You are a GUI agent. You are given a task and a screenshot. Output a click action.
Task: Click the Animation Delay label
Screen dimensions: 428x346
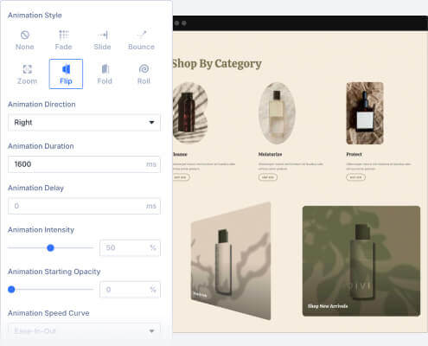click(x=35, y=188)
